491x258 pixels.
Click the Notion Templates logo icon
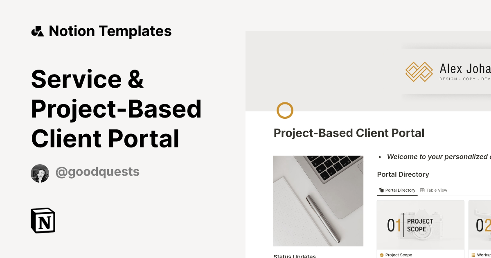tap(37, 31)
